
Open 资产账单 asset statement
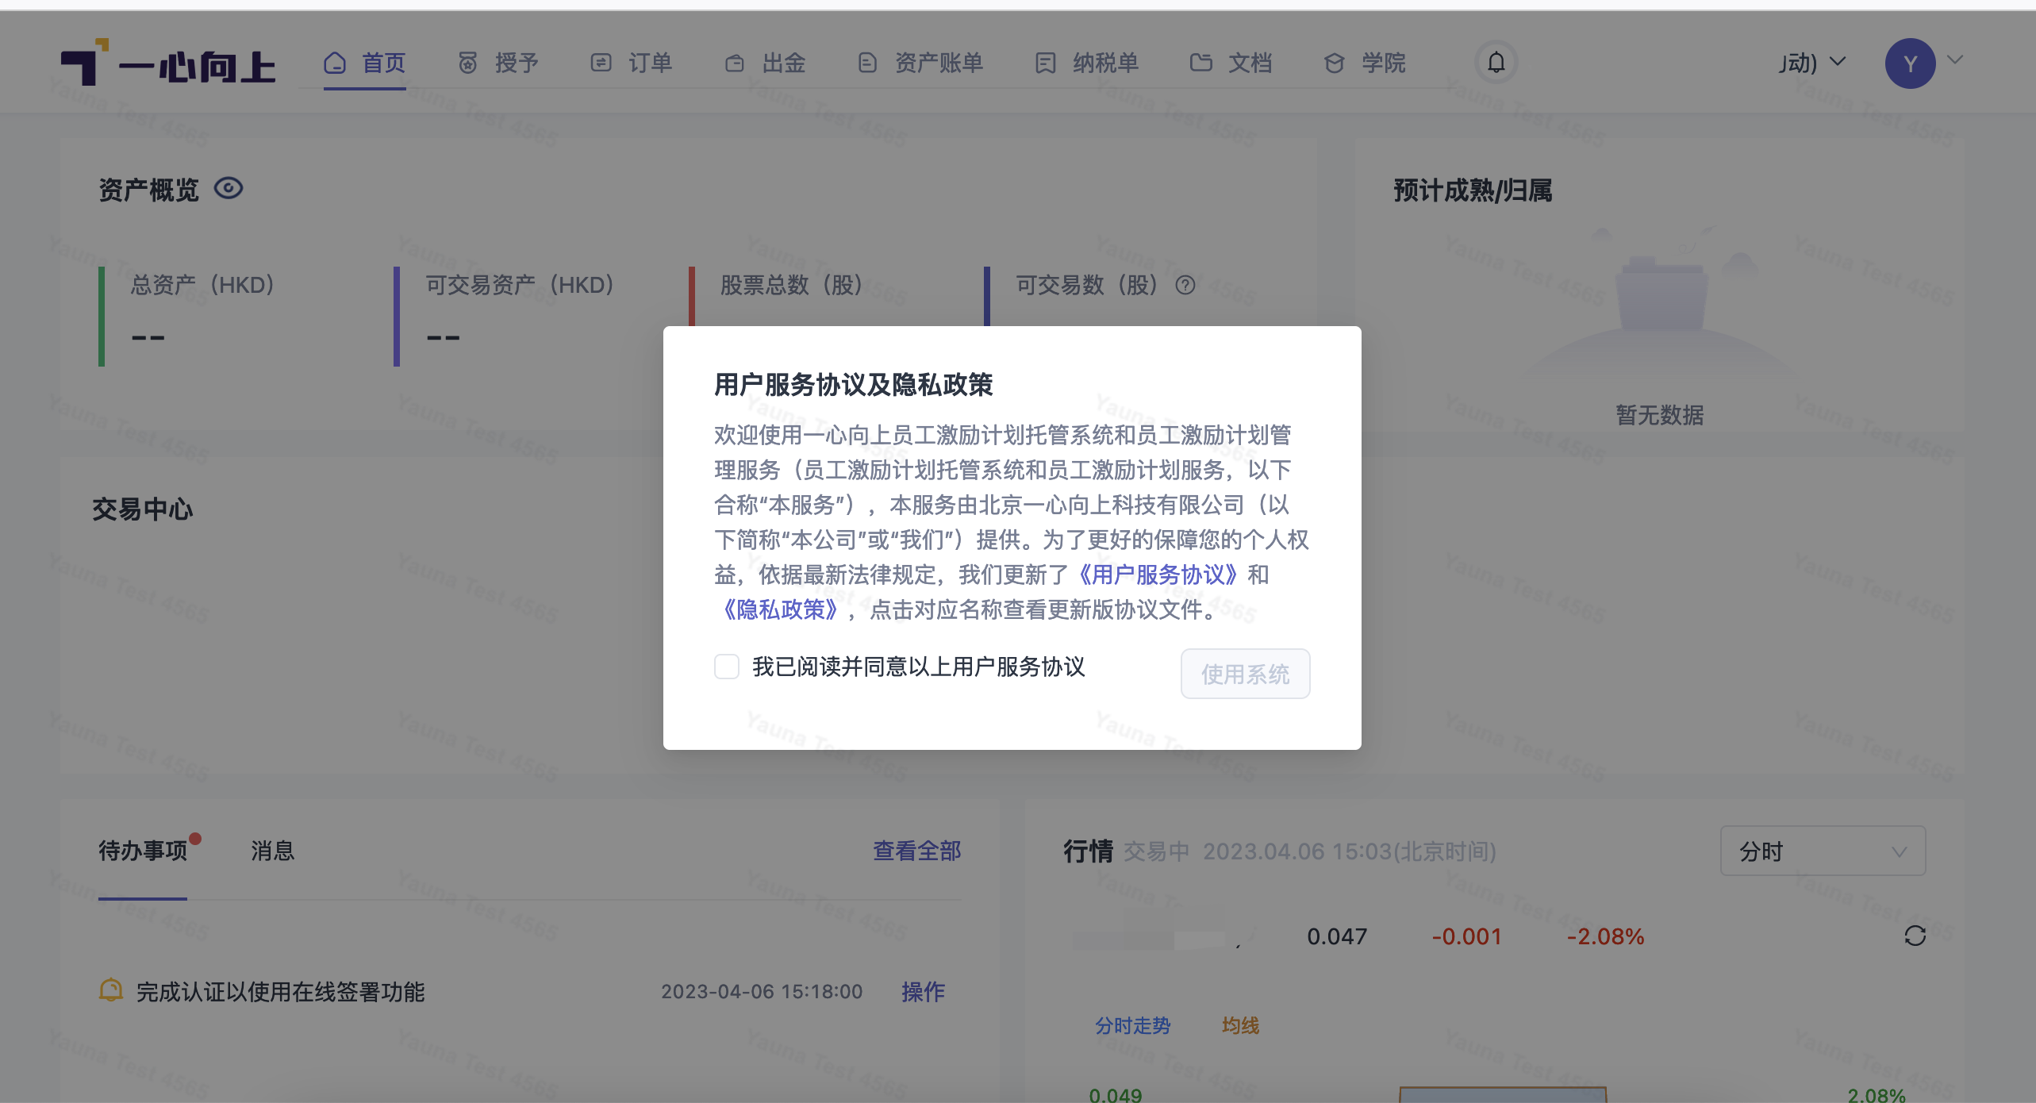(920, 63)
